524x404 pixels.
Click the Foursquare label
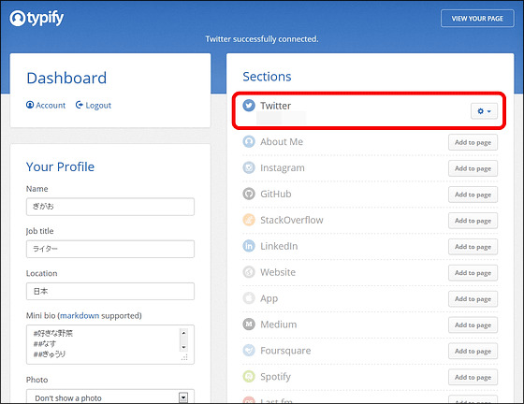[285, 351]
